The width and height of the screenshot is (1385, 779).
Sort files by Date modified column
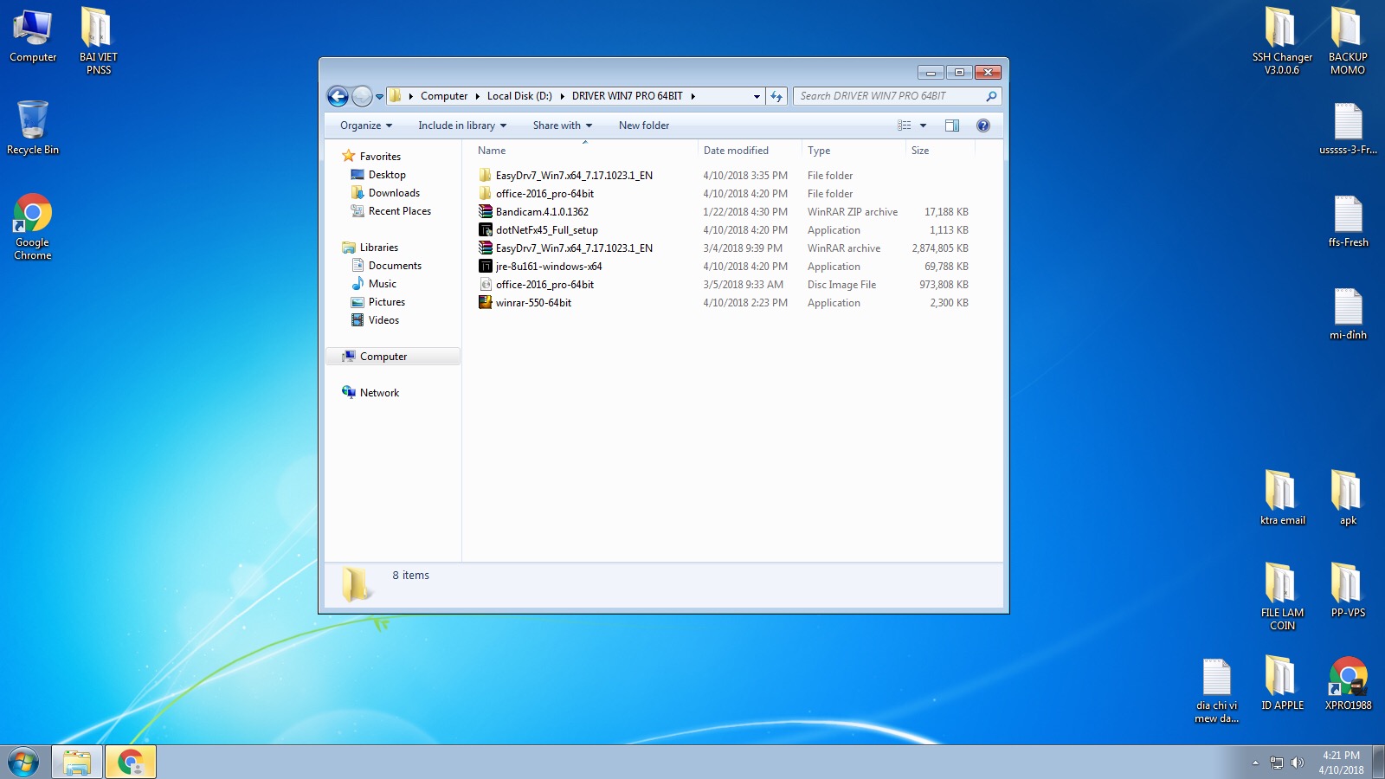pos(736,151)
